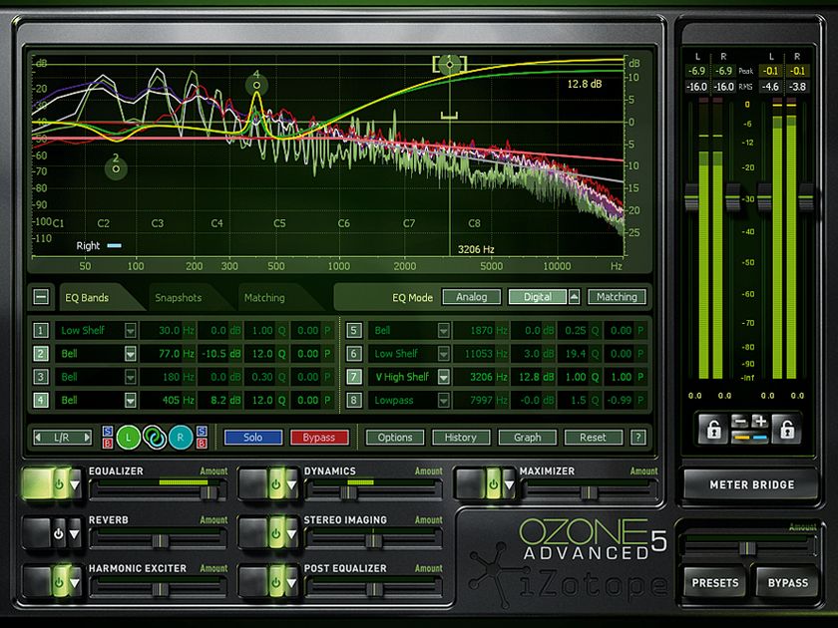Image resolution: width=838 pixels, height=628 pixels.
Task: Click the S solo icon beside the L channel
Action: (x=107, y=430)
